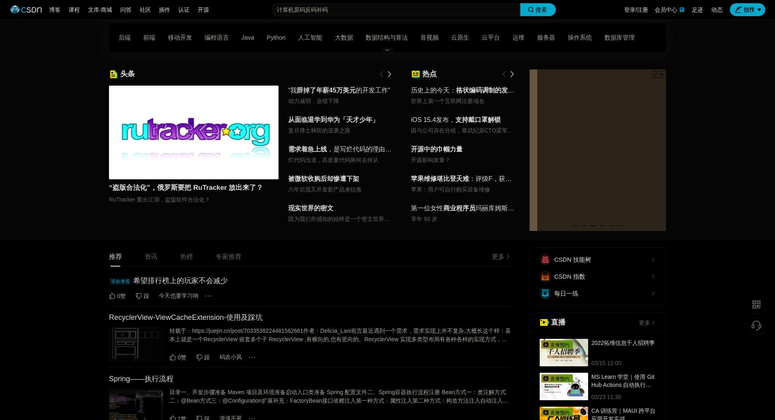Click the 头条 section icon
The height and width of the screenshot is (420, 775).
pyautogui.click(x=113, y=74)
